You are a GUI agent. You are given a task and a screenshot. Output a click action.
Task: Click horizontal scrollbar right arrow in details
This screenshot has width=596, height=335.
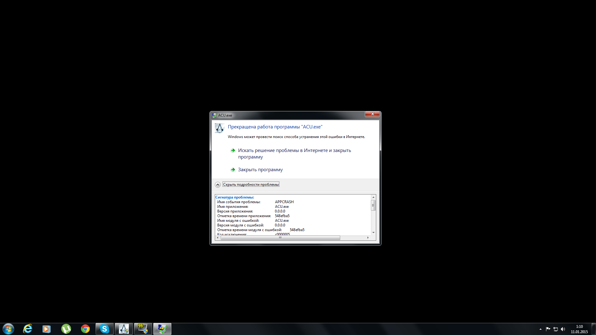pyautogui.click(x=368, y=238)
